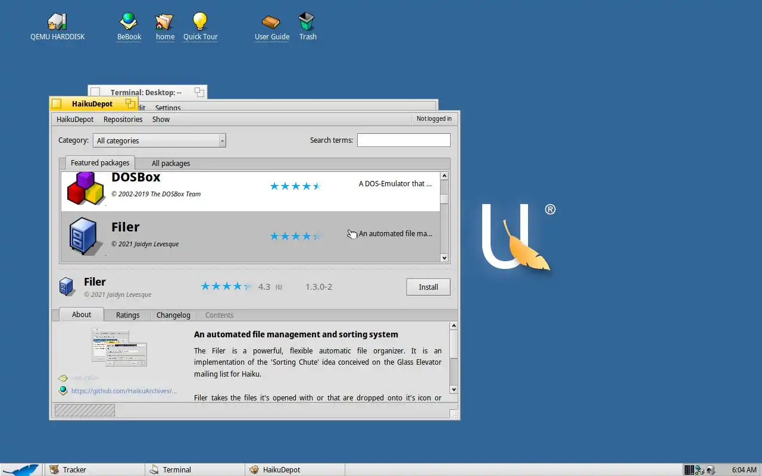Click the description pane scroll up arrow
762x476 pixels.
pyautogui.click(x=454, y=326)
